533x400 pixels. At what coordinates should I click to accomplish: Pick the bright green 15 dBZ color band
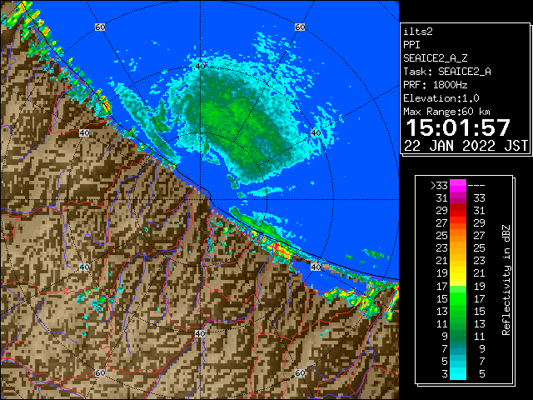click(458, 298)
